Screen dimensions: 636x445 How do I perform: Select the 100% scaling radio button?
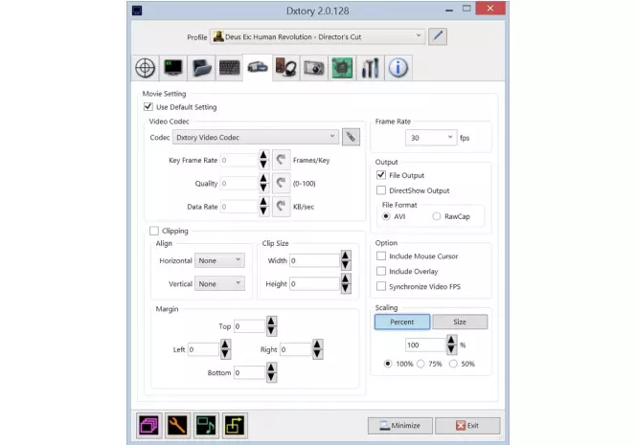pos(388,364)
